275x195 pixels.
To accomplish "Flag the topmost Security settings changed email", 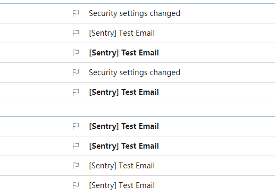I will [x=76, y=13].
